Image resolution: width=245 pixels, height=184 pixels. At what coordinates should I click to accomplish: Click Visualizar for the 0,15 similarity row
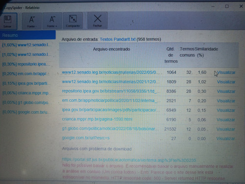tap(226, 110)
